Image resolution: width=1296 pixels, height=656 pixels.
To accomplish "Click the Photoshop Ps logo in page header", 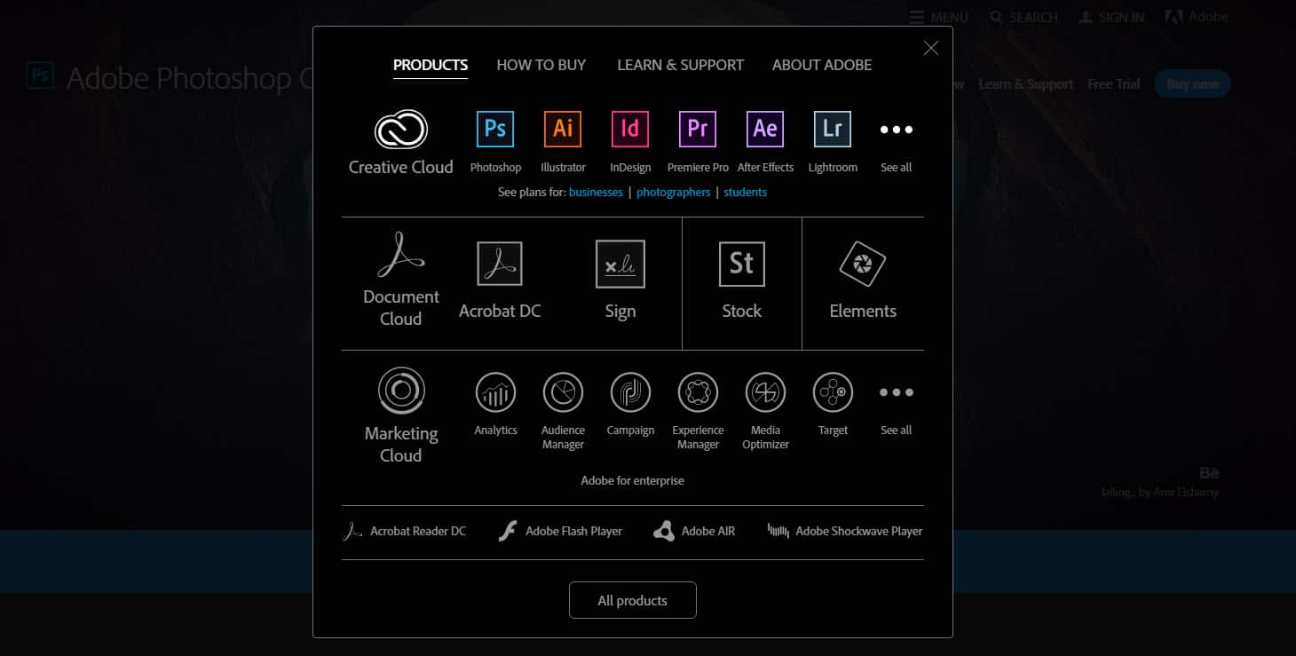I will [x=40, y=75].
